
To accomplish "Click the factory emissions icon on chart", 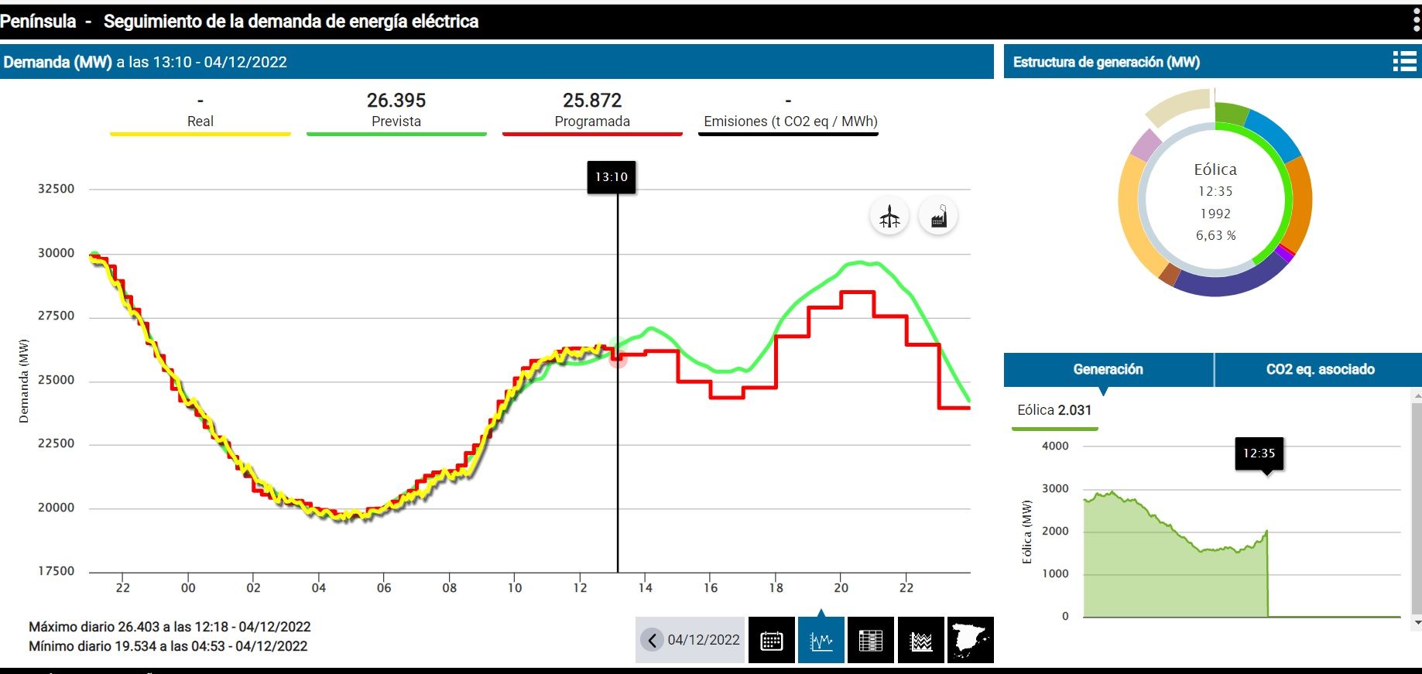I will [938, 217].
